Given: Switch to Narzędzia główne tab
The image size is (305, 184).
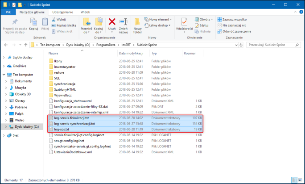Looking at the screenshot, I should [x=32, y=12].
